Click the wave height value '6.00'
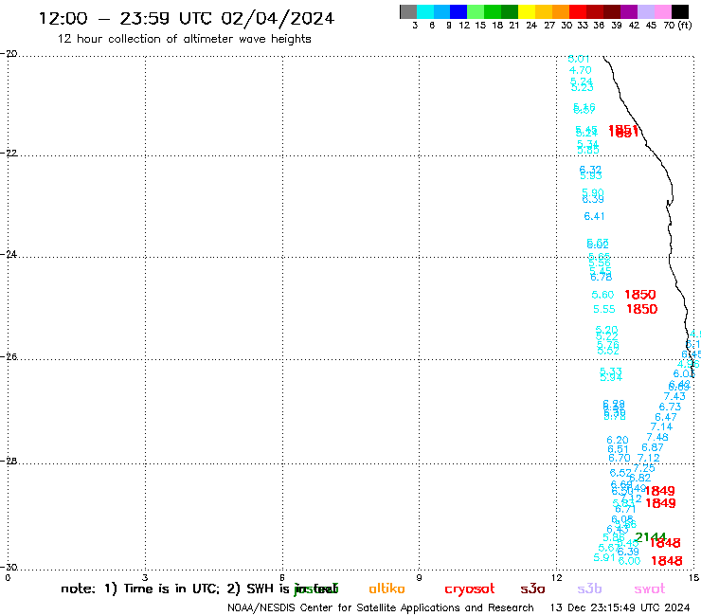 [x=629, y=561]
